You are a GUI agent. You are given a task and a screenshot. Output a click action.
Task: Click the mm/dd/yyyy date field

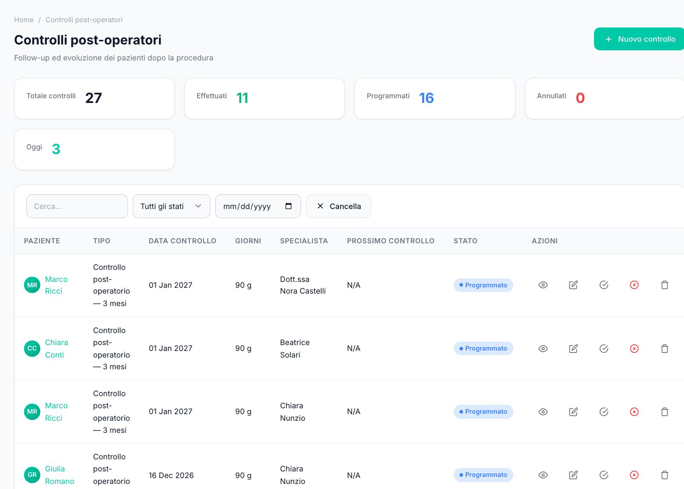coord(258,206)
